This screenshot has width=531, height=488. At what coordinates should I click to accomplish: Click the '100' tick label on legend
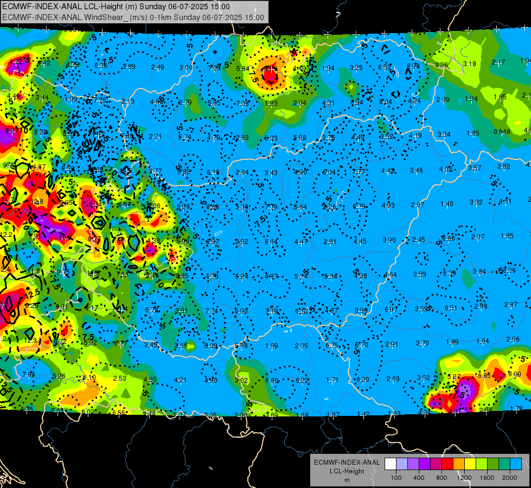click(396, 478)
